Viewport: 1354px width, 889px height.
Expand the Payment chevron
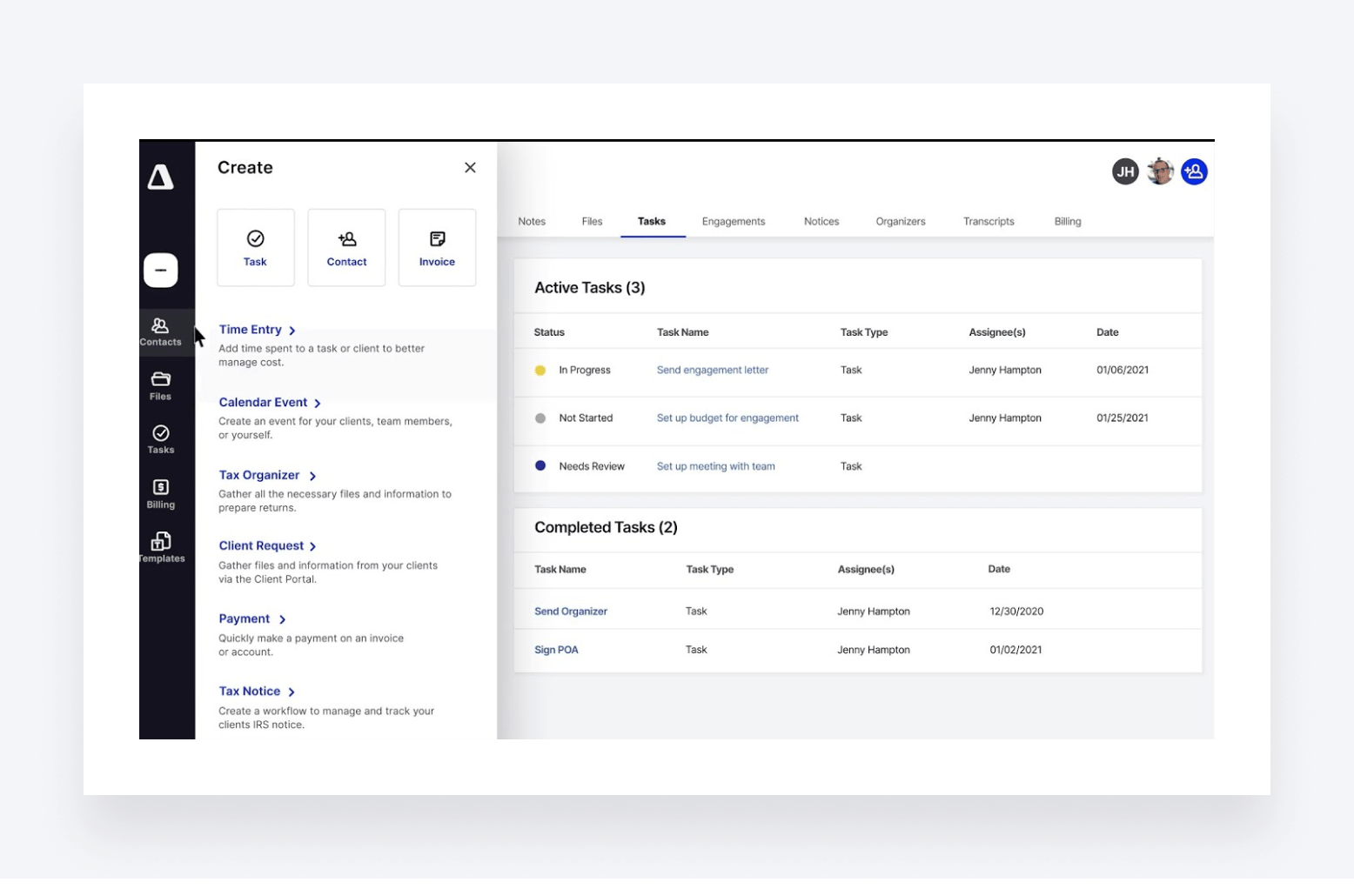tap(282, 619)
